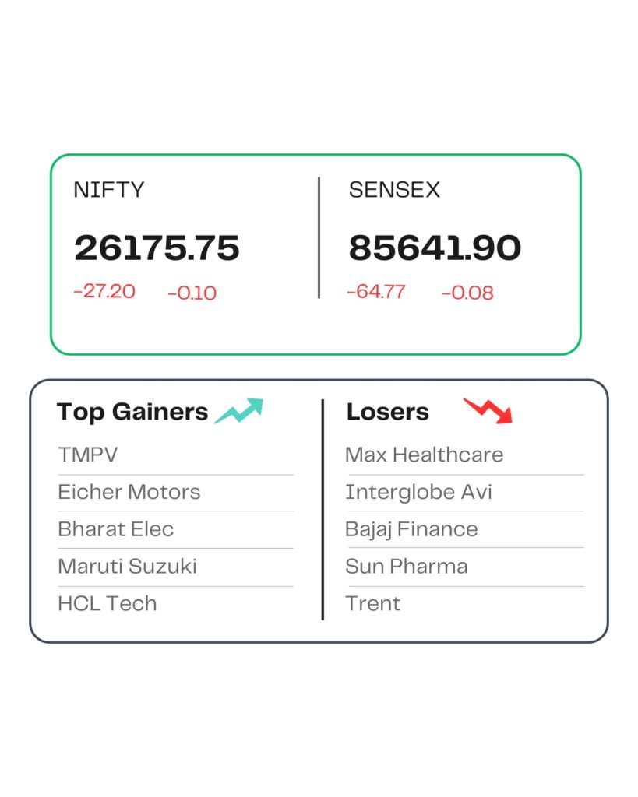Select Bharat Elec from gainers
Viewport: 638px width, 797px height.
pyautogui.click(x=116, y=529)
